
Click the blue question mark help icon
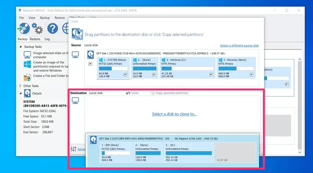[x=53, y=28]
